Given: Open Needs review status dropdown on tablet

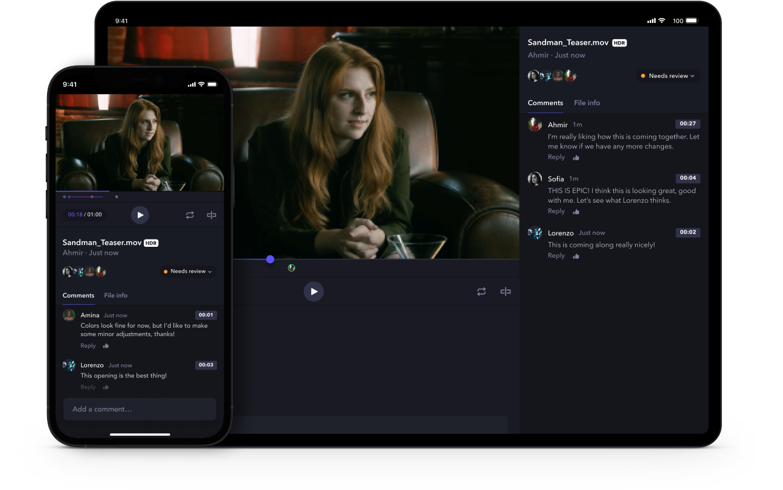Looking at the screenshot, I should pos(669,76).
